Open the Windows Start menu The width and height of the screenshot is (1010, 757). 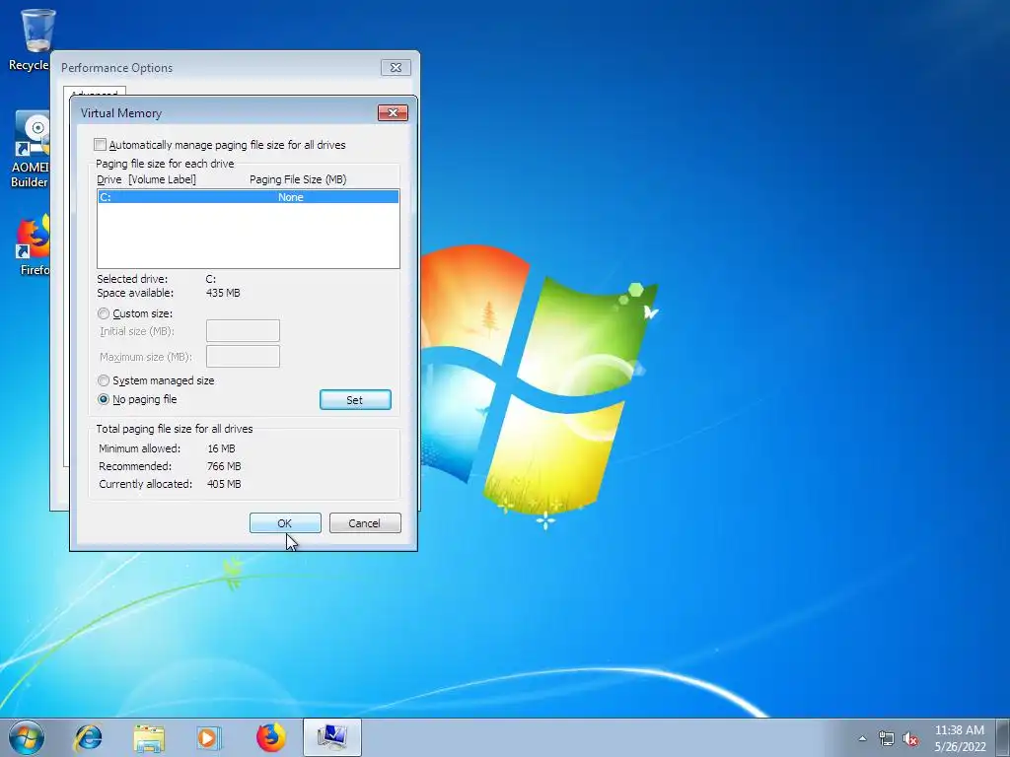pos(27,737)
